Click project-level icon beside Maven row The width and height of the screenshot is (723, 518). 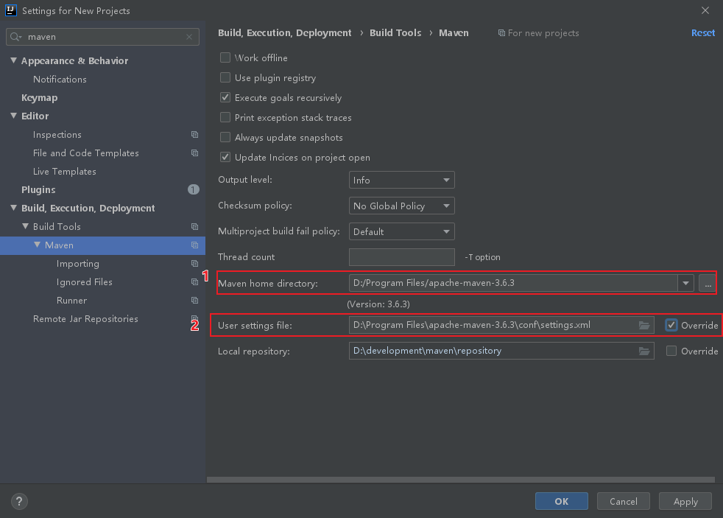pyautogui.click(x=194, y=245)
